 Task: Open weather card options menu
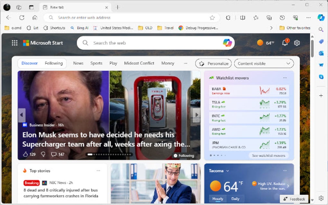point(285,171)
